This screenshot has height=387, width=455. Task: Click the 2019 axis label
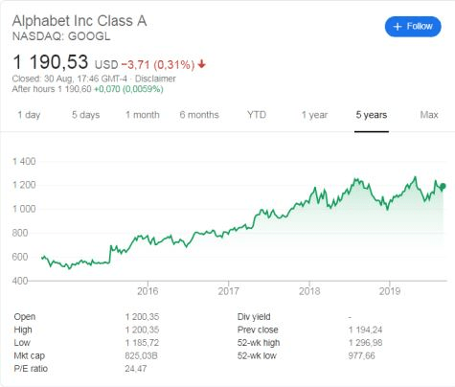(390, 291)
